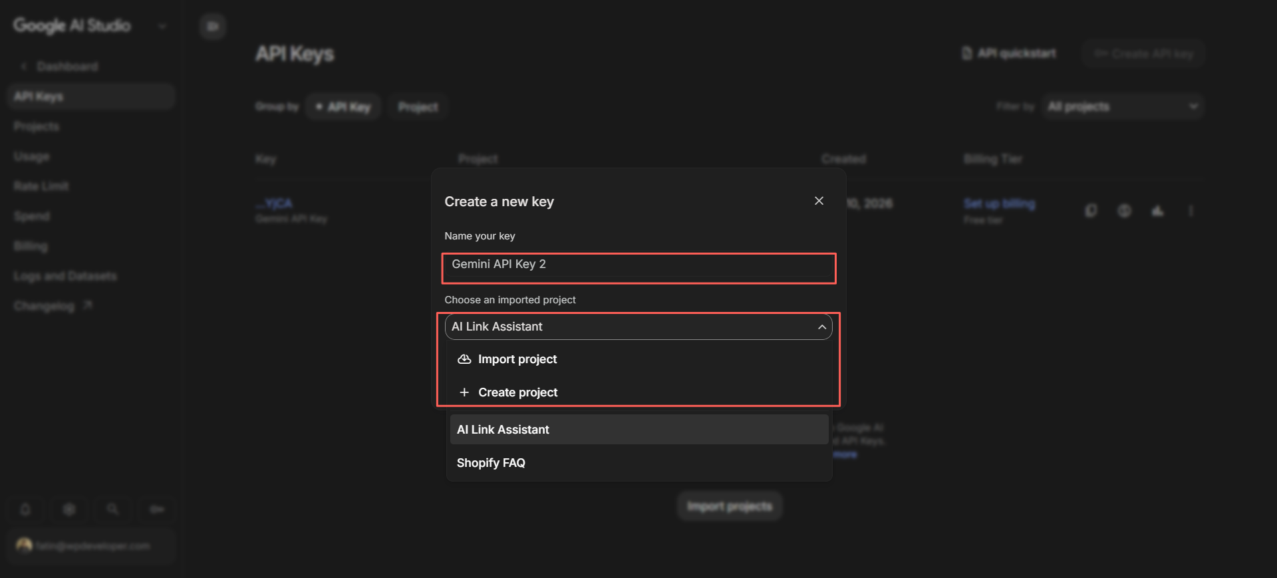Open the three-dot more menu in key row
Screen dimensions: 1277x578
[x=1191, y=211]
